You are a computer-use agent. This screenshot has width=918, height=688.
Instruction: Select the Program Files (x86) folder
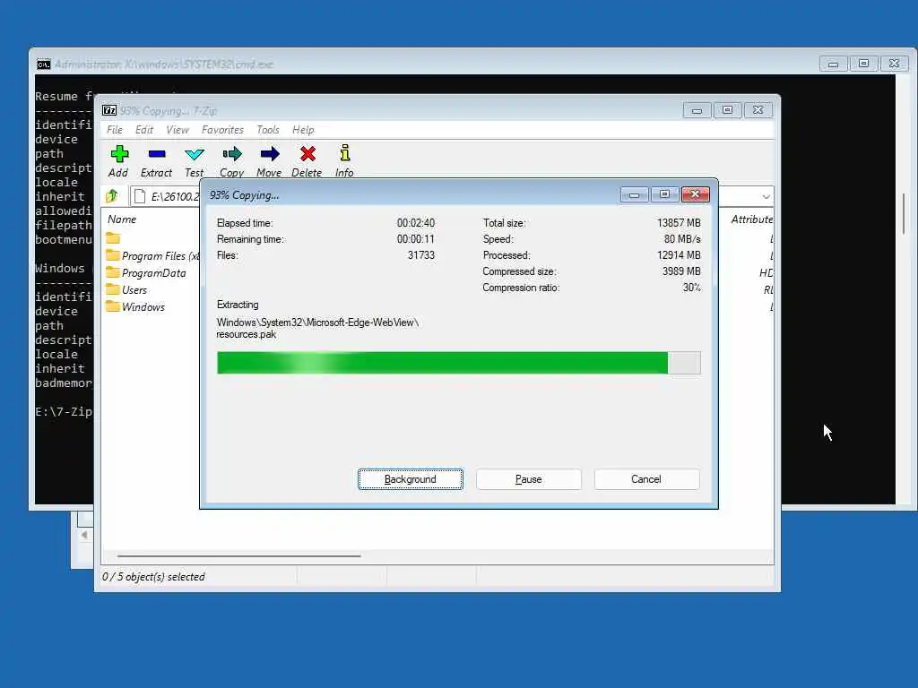coord(153,256)
